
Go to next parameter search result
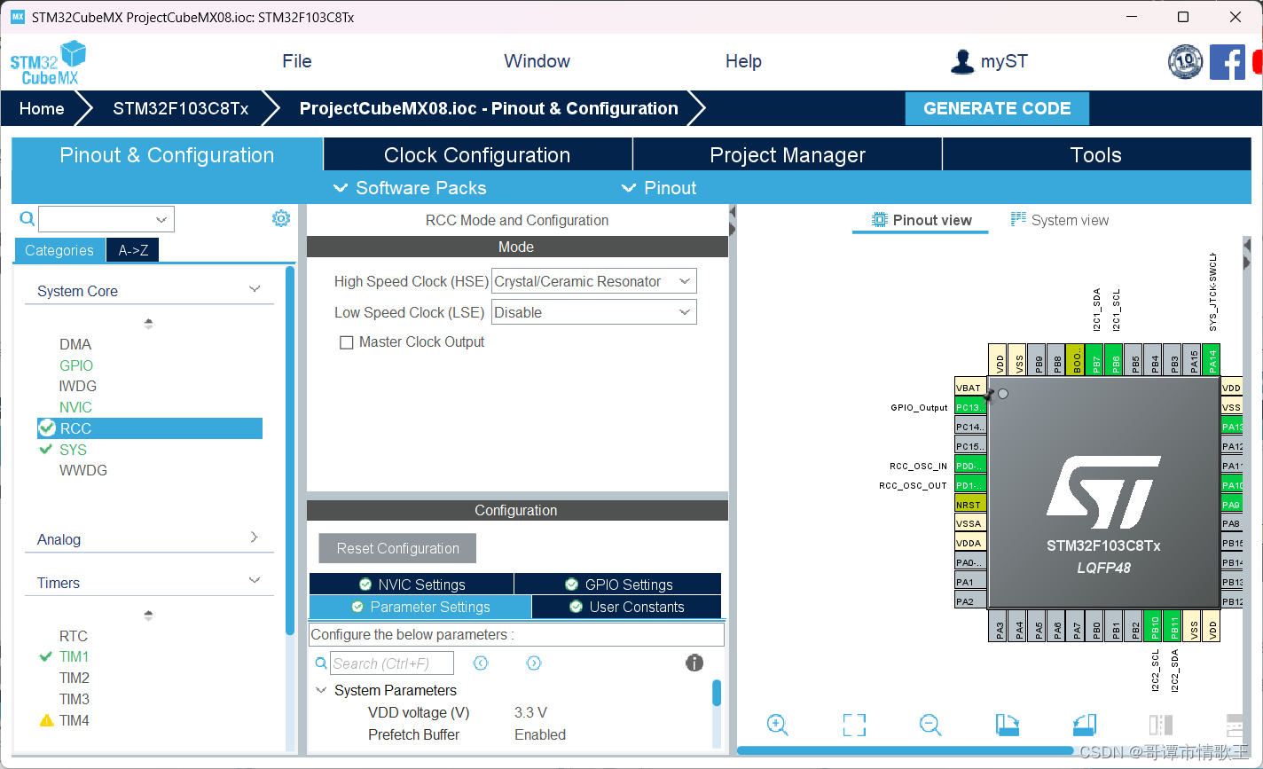(534, 663)
